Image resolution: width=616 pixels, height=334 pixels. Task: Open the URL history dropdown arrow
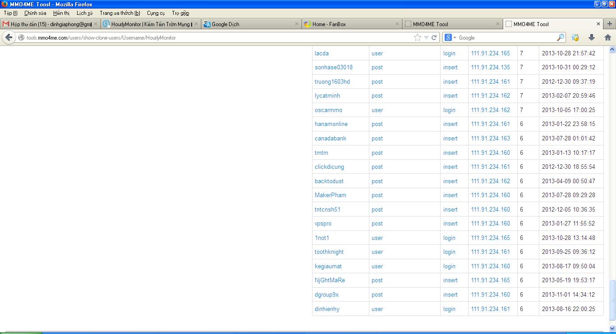[x=426, y=38]
